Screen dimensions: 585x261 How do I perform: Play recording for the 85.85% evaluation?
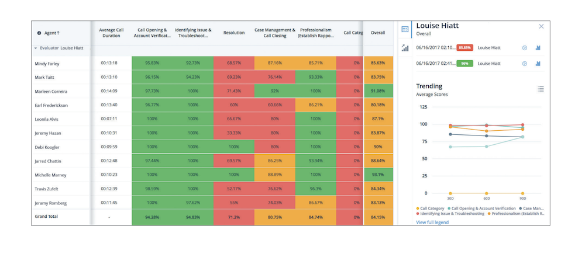coord(525,48)
